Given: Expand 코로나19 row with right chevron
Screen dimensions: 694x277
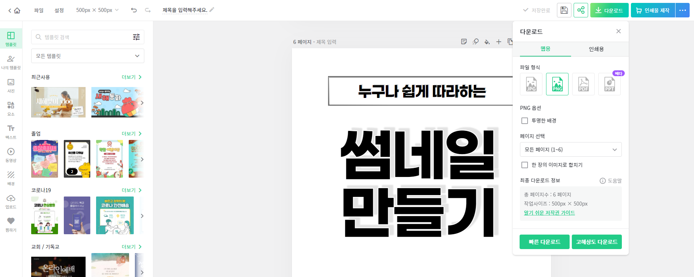Looking at the screenshot, I should (142, 216).
